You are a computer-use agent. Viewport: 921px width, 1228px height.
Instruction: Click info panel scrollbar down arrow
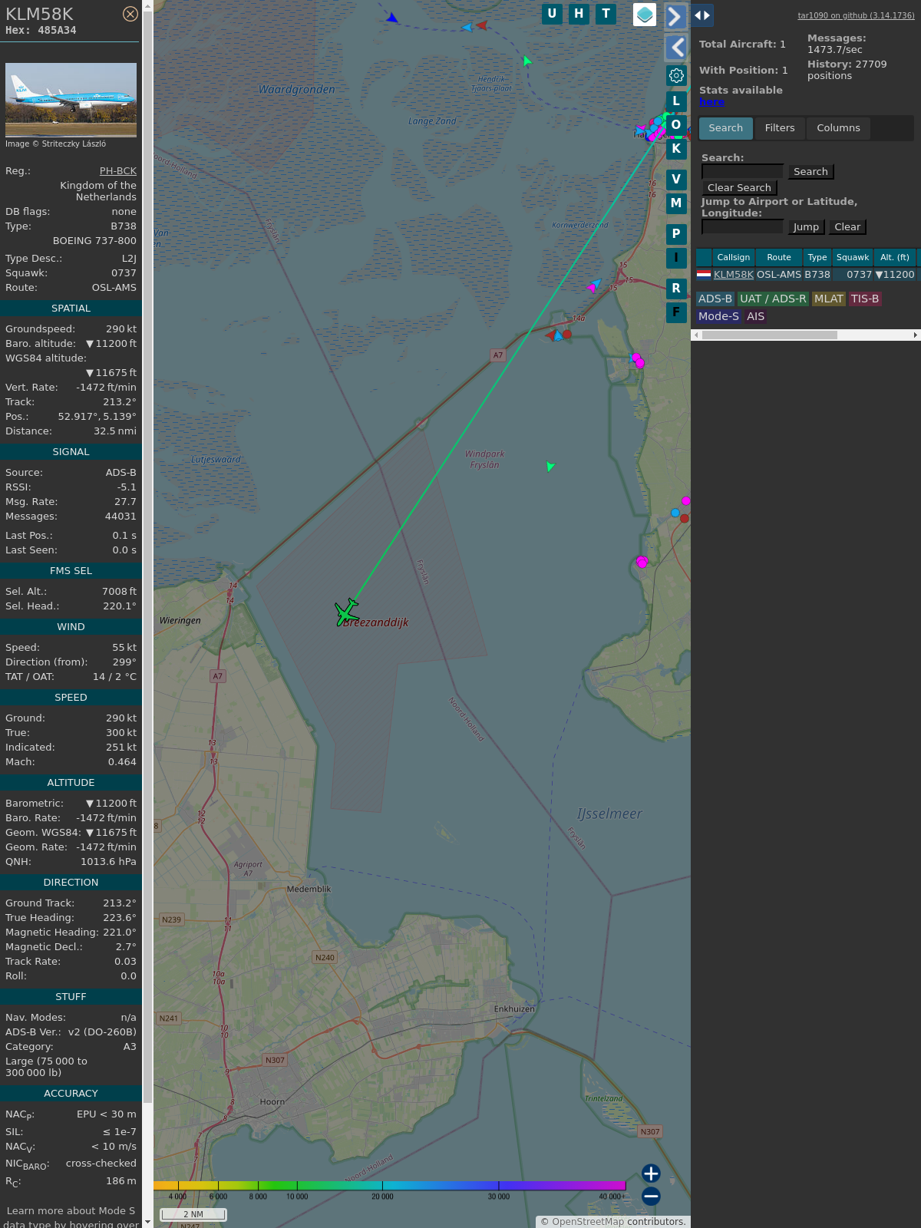point(147,1222)
